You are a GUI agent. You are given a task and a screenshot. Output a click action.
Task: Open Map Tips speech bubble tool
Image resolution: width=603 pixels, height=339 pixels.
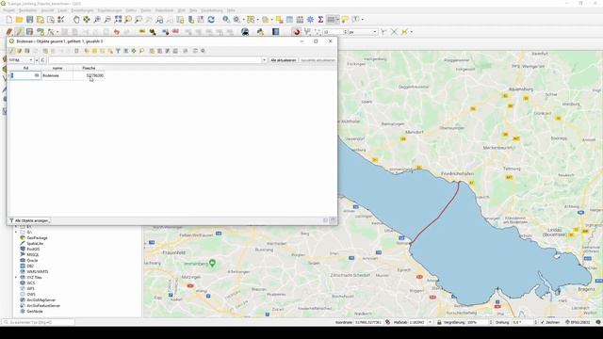tap(345, 20)
